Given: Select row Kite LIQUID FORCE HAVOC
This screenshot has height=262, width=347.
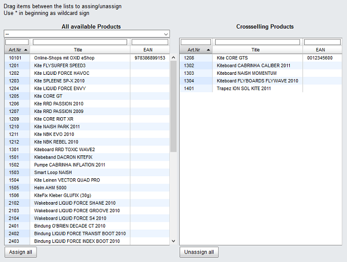Looking at the screenshot, I should pyautogui.click(x=87, y=73).
